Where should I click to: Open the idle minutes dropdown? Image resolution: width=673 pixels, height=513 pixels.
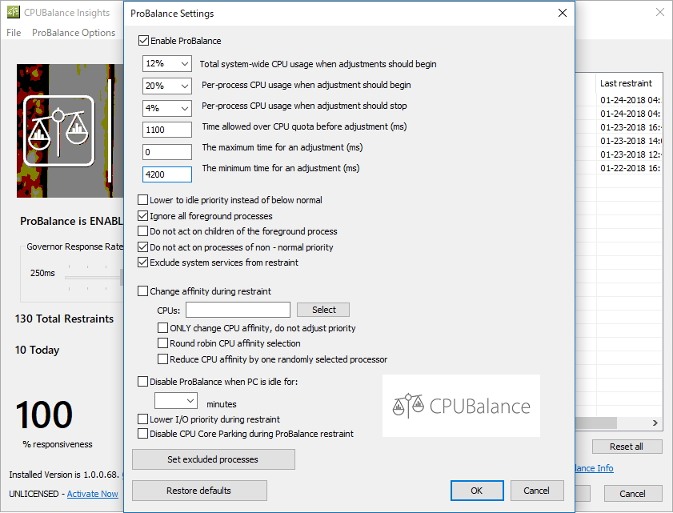coord(176,400)
